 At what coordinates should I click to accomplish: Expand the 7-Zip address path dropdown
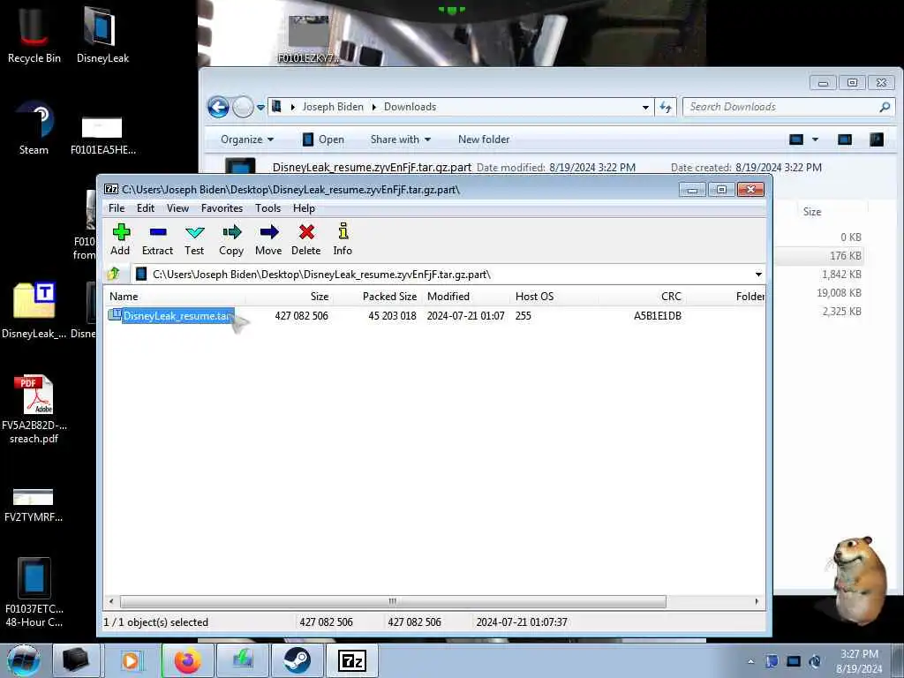[758, 275]
